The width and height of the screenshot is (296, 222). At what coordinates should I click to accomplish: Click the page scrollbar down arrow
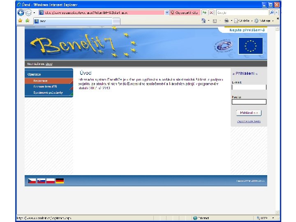pyautogui.click(x=277, y=212)
